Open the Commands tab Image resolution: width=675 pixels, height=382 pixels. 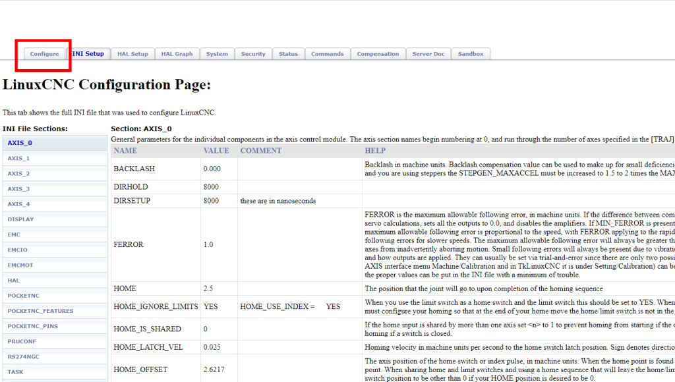(x=327, y=54)
